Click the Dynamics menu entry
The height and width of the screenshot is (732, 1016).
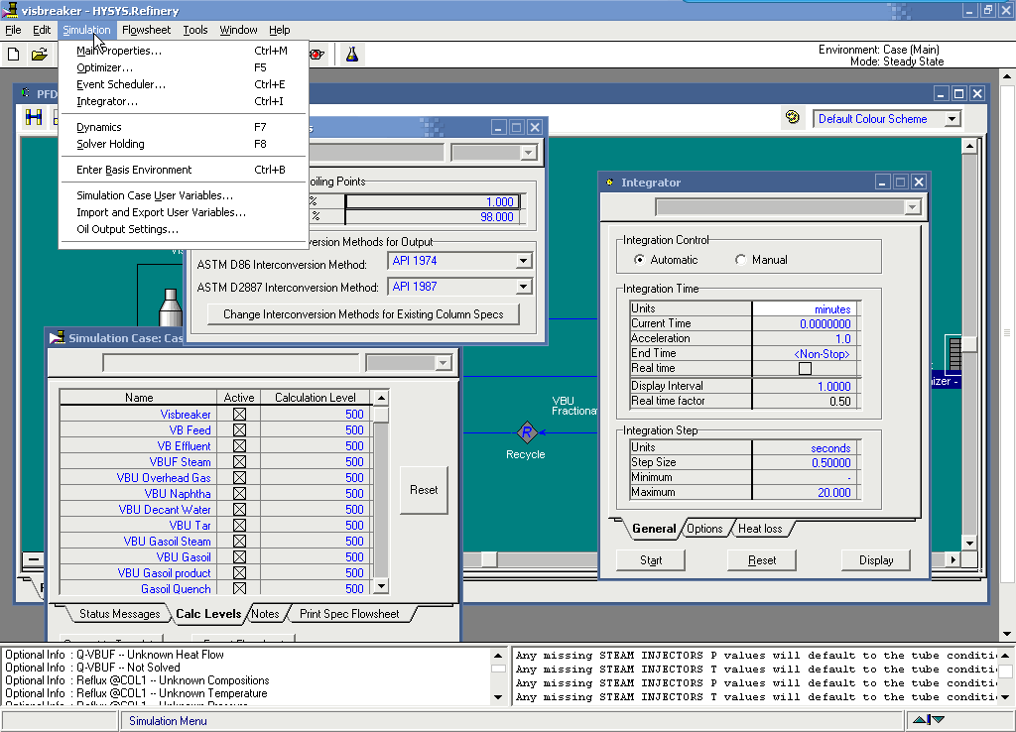(x=98, y=127)
